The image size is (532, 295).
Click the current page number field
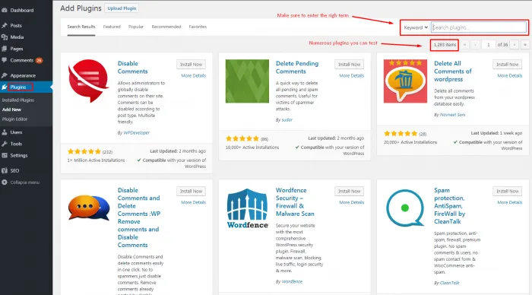point(488,45)
